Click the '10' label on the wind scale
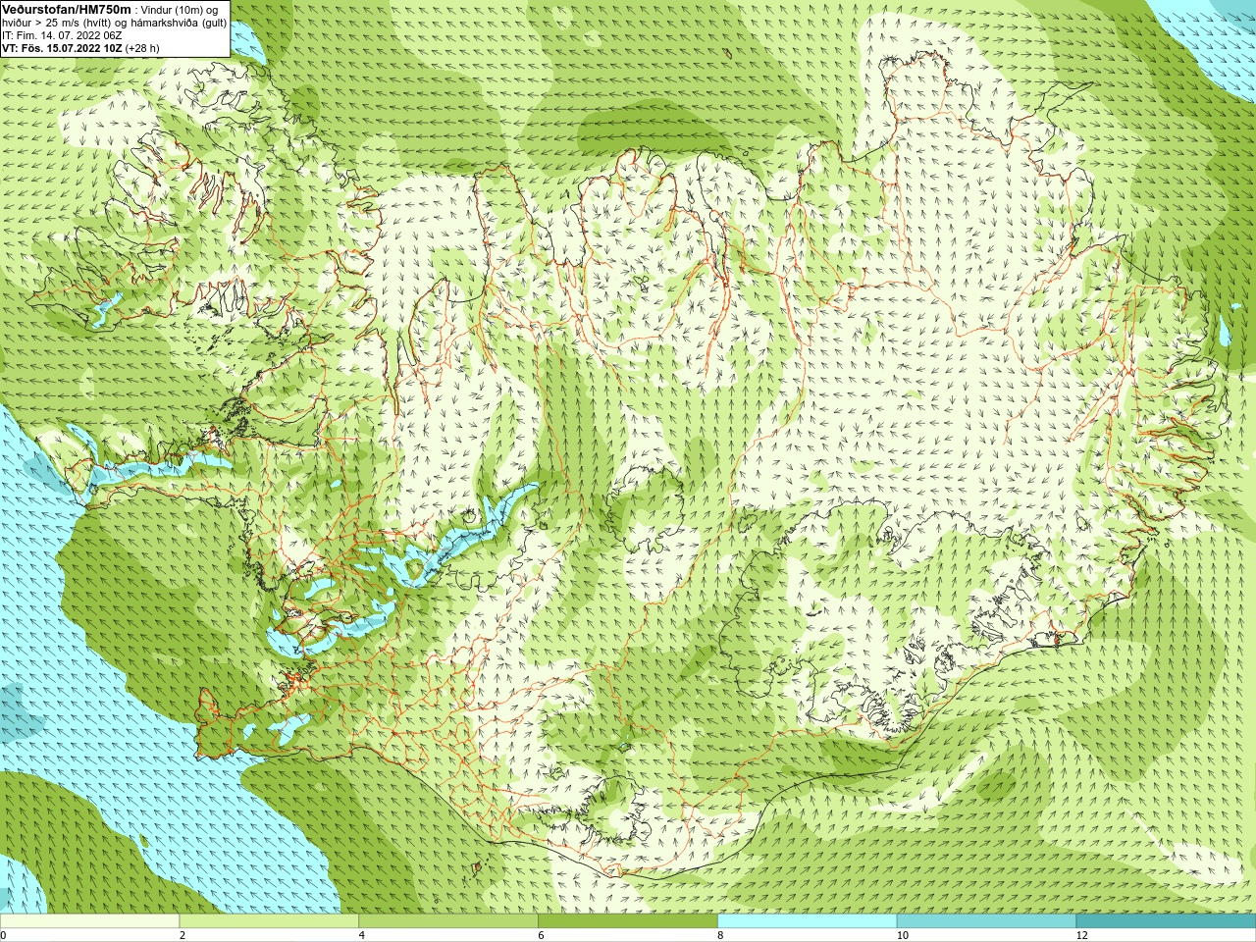This screenshot has height=942, width=1256. point(903,935)
